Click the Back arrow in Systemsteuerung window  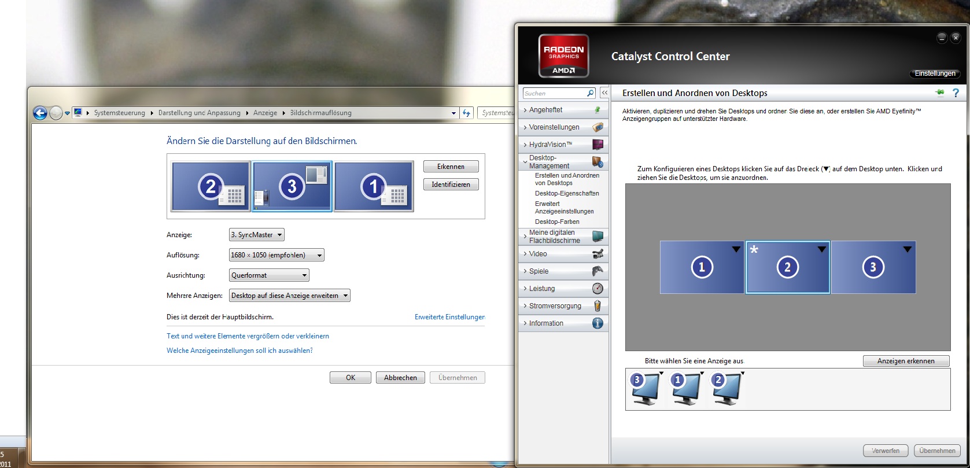(40, 113)
